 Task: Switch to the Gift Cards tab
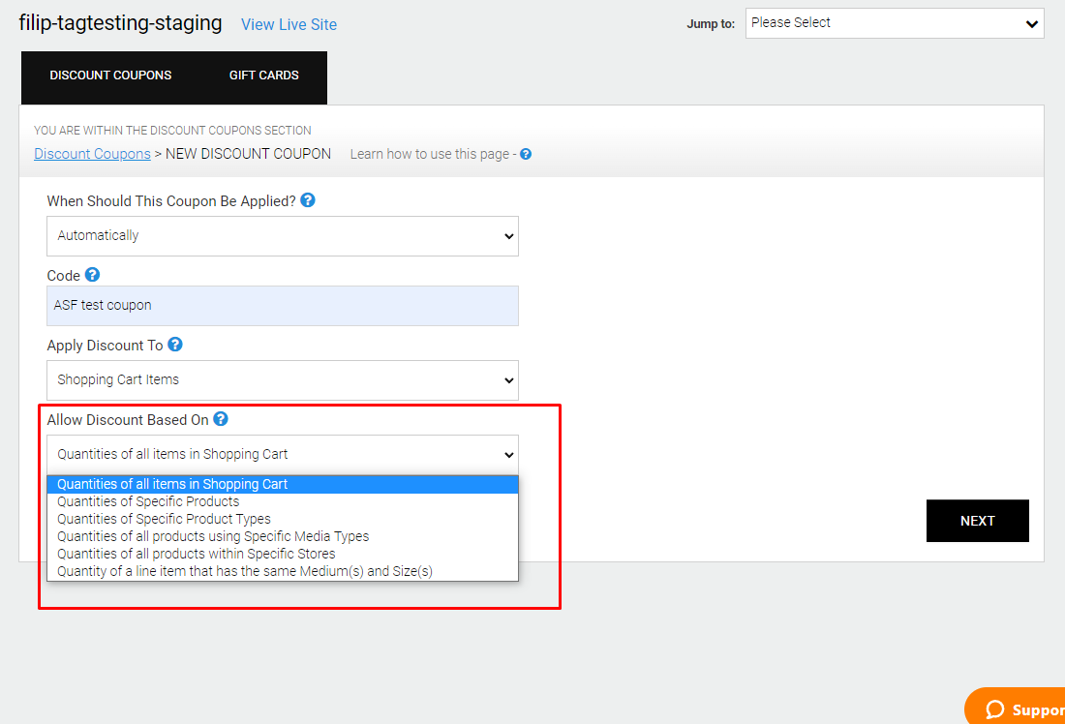click(x=263, y=75)
